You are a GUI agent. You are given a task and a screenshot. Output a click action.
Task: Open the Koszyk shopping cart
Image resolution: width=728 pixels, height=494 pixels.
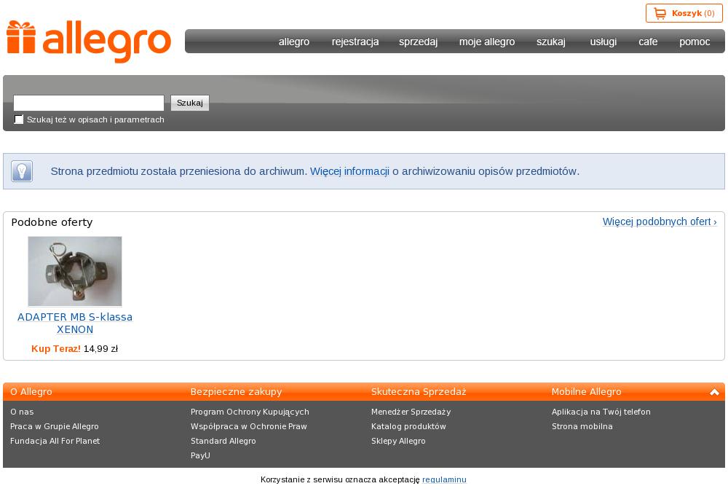pos(684,13)
